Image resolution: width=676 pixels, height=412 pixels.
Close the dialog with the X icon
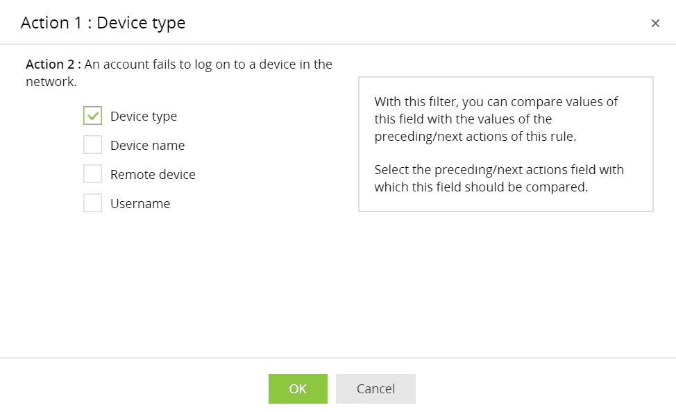click(655, 24)
